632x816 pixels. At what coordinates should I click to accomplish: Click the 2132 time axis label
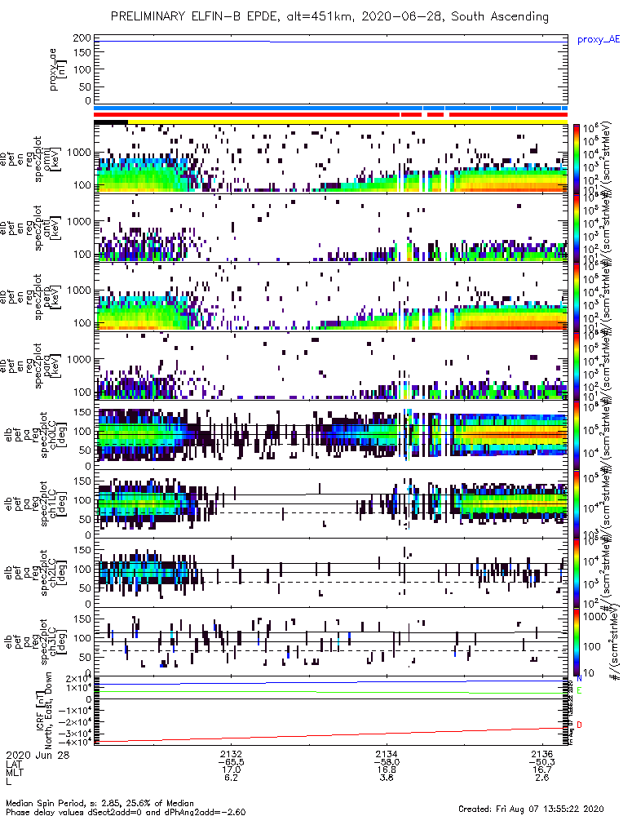[231, 754]
